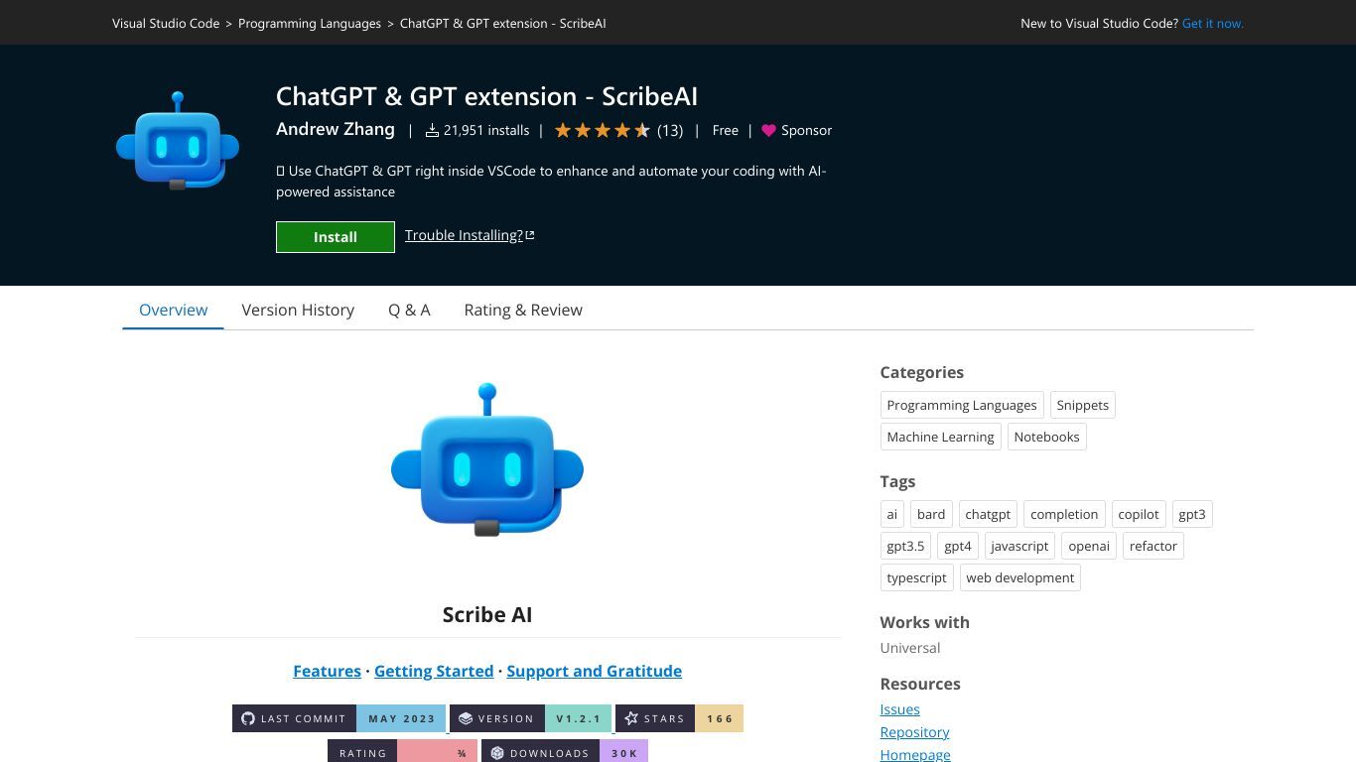Click the Downloads 30K badge
This screenshot has height=762, width=1356.
565,752
